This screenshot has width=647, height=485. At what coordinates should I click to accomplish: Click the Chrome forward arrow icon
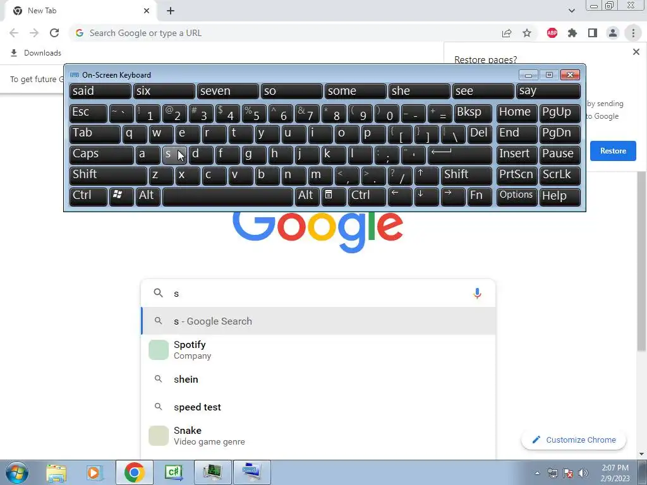point(34,33)
